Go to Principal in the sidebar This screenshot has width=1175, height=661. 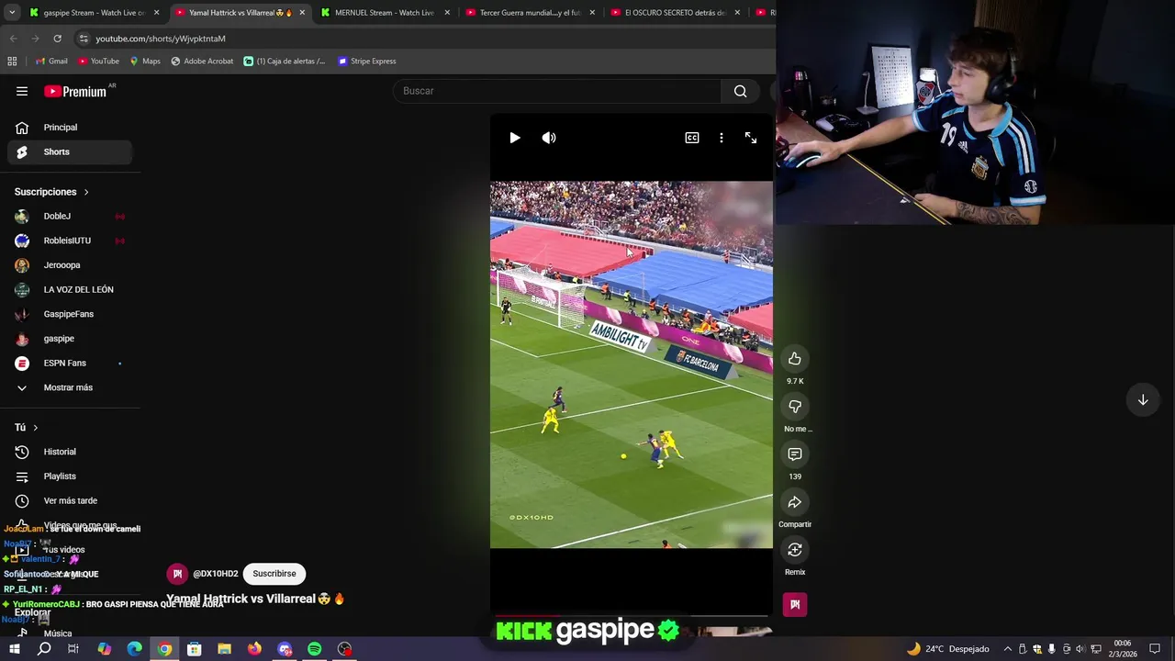pyautogui.click(x=70, y=128)
